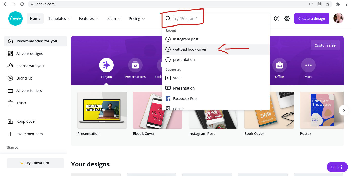Click the Brand Kit icon in sidebar
The height and width of the screenshot is (176, 352).
[x=10, y=78]
